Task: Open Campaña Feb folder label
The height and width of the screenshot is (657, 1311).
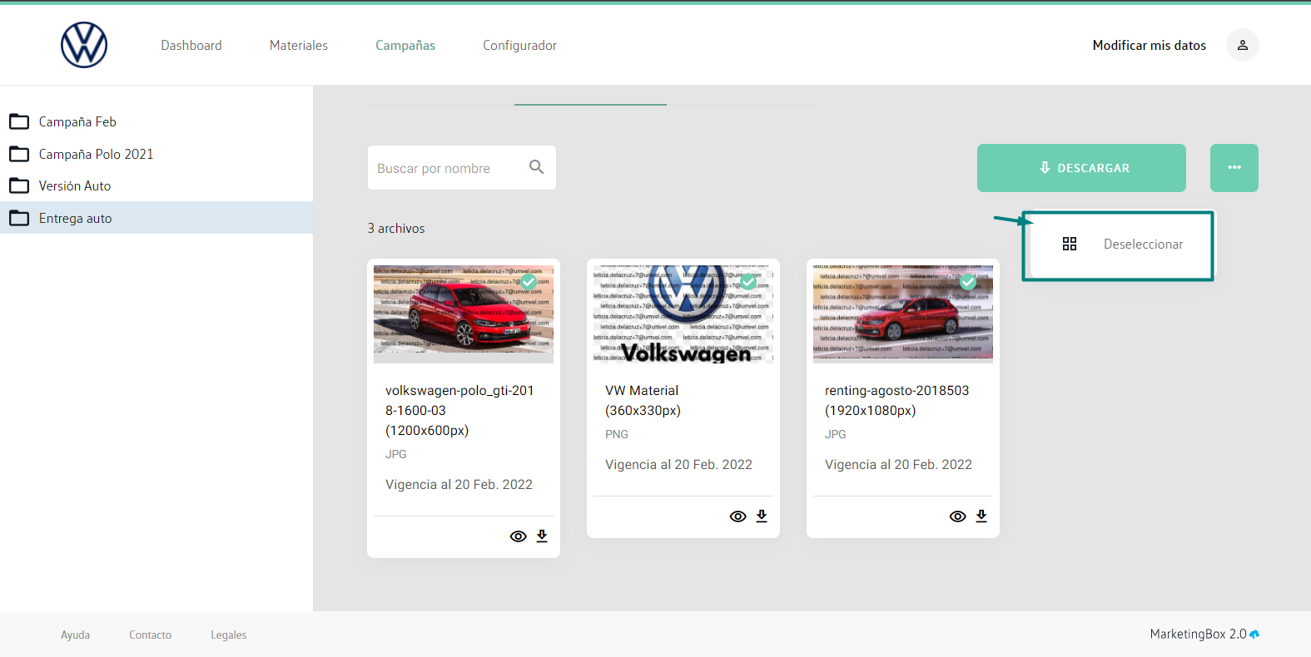Action: tap(77, 121)
